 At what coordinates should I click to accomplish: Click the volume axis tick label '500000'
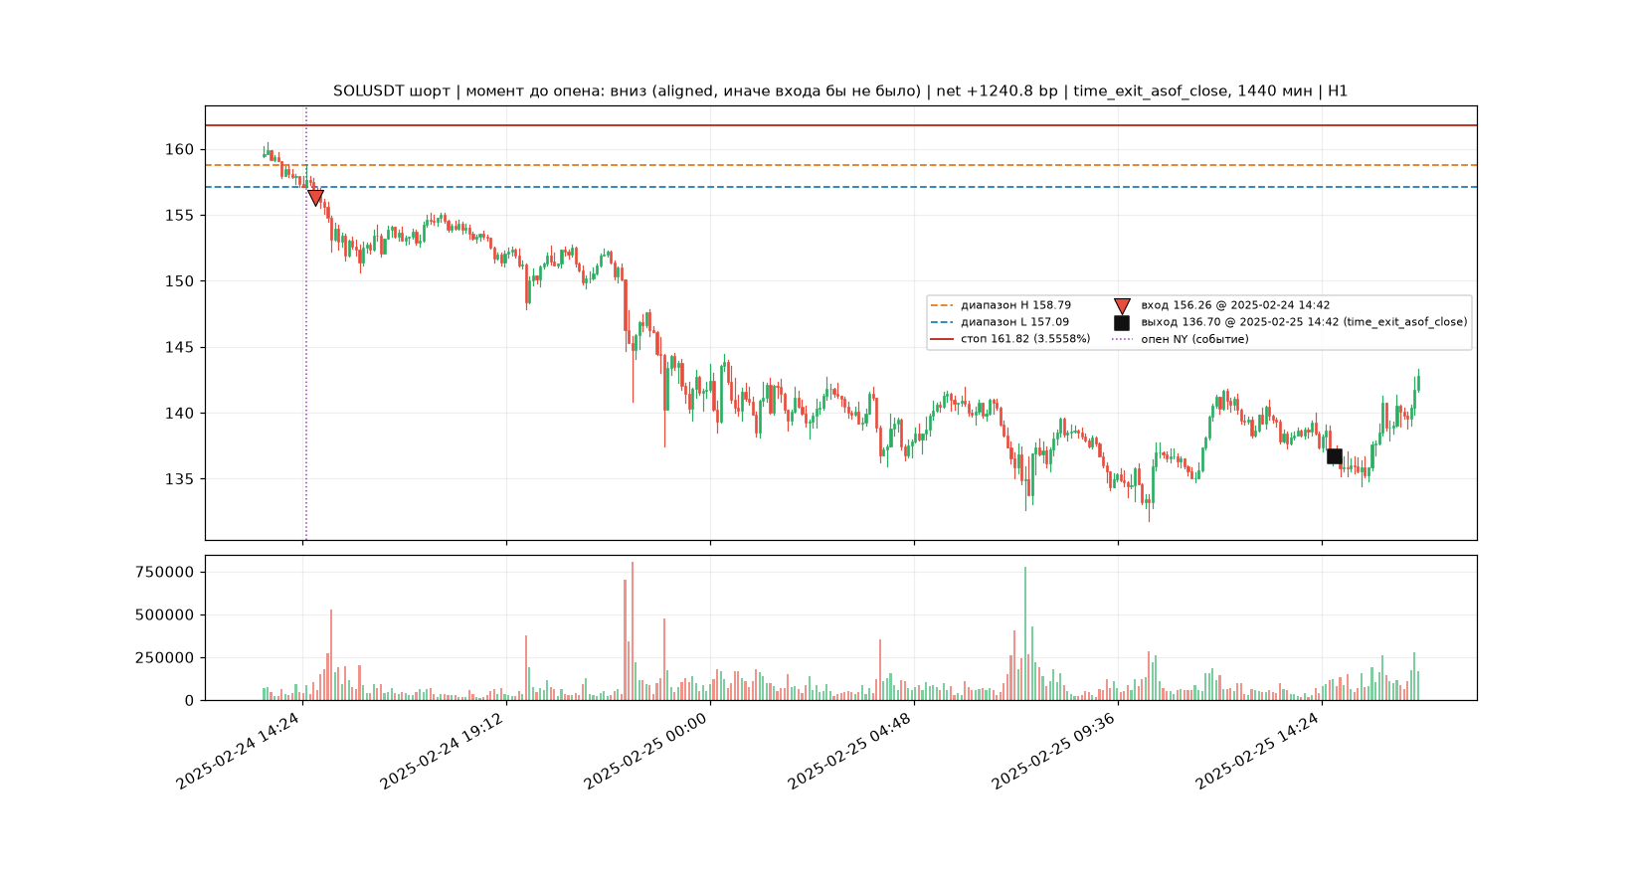click(x=165, y=615)
